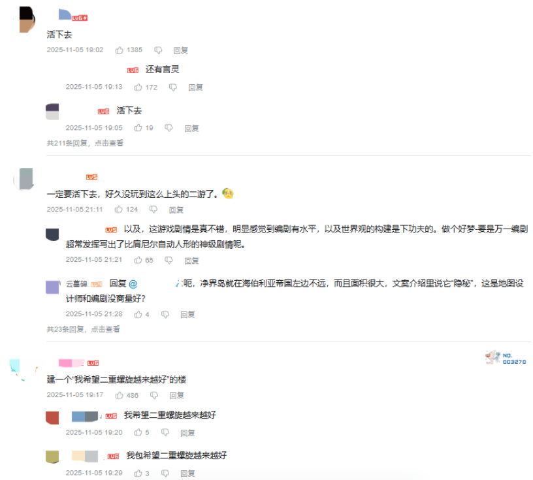Like the 净界岛 reply with 4 likes
The height and width of the screenshot is (480, 533).
(138, 314)
